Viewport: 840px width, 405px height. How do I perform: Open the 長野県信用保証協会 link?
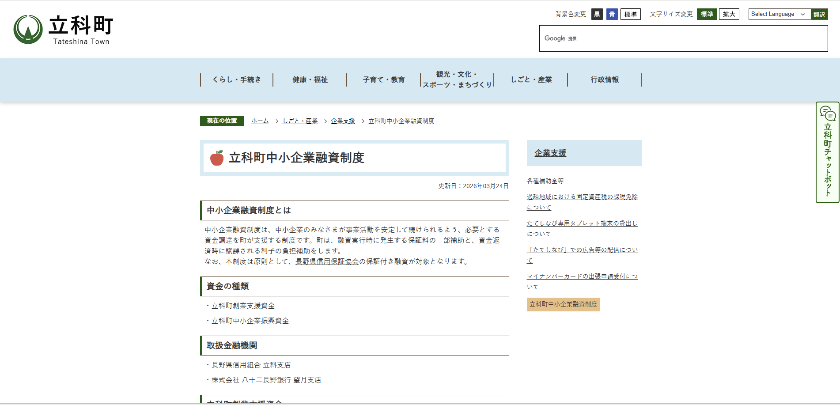[327, 261]
